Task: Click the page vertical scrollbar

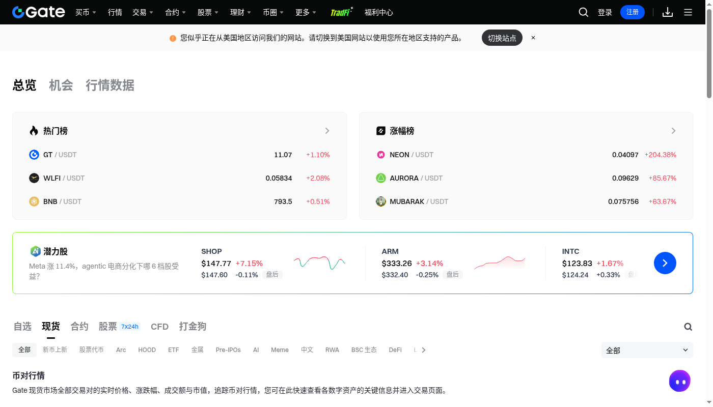Action: 709,54
